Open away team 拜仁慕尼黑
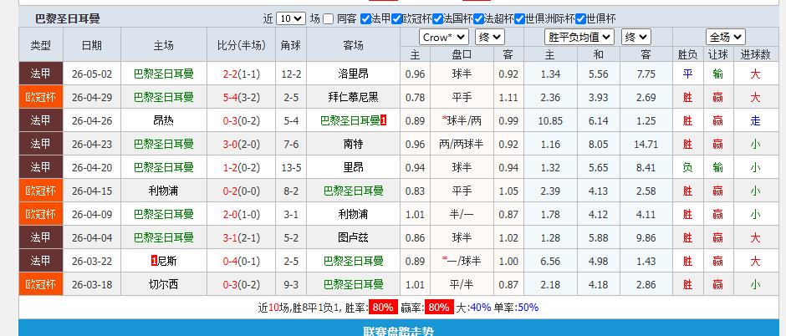Viewport: 786px width, 336px height. point(353,97)
